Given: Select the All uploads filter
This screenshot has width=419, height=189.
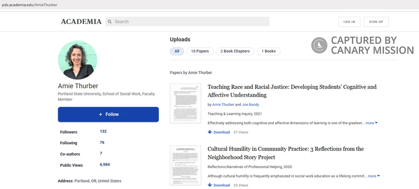Looking at the screenshot, I should (x=177, y=51).
